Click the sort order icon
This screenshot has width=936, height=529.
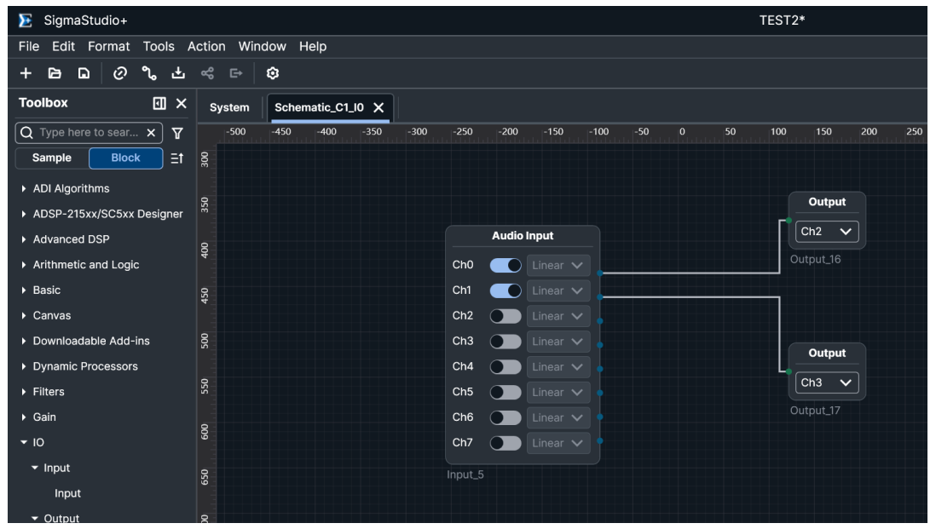pos(177,158)
